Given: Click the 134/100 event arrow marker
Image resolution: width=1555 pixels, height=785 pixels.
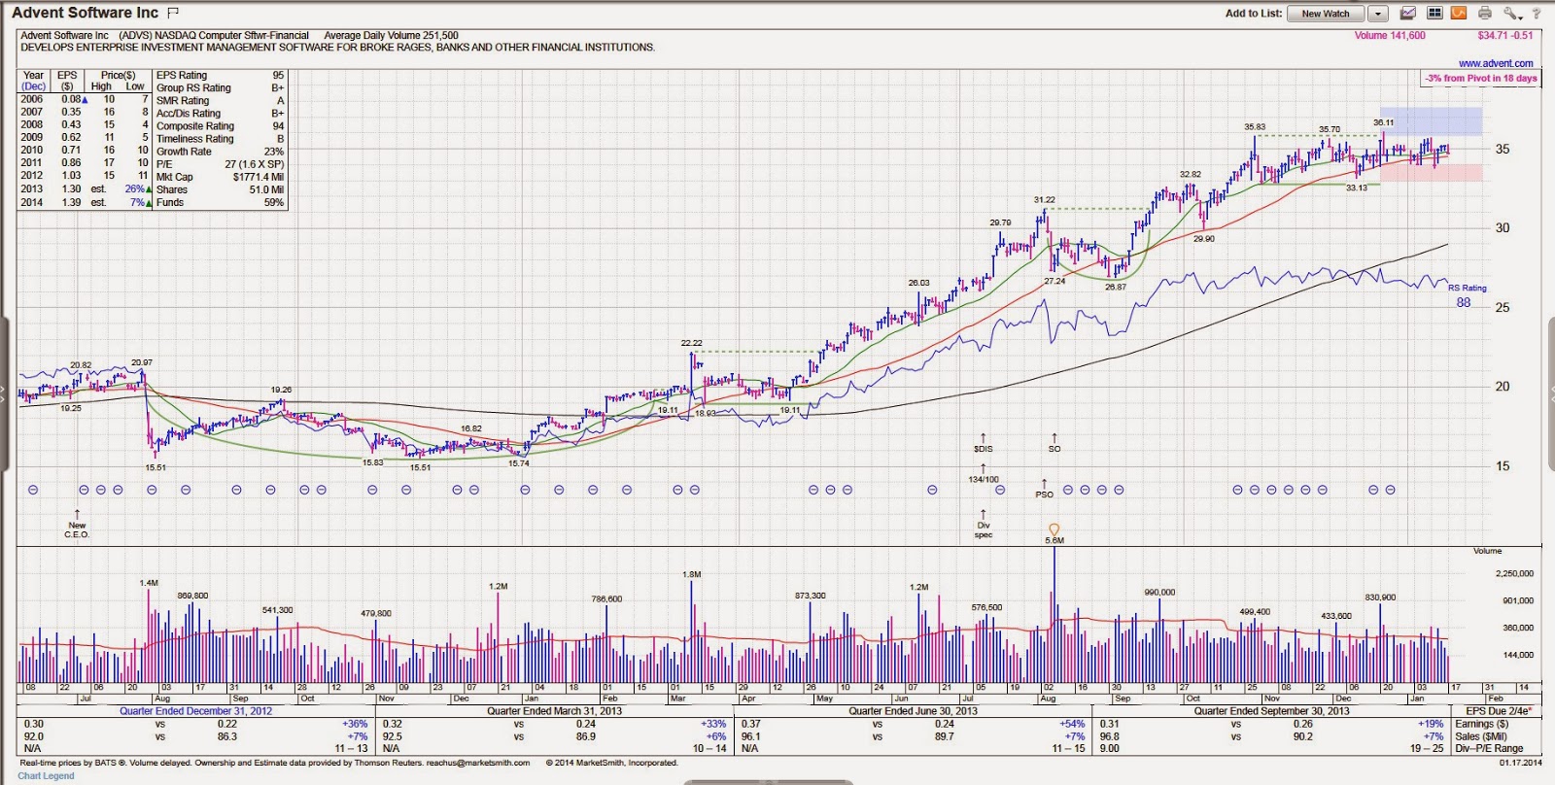Looking at the screenshot, I should (983, 468).
